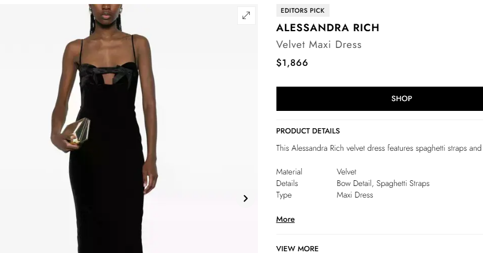Click the Details row label
This screenshot has height=253, width=483.
click(x=287, y=184)
